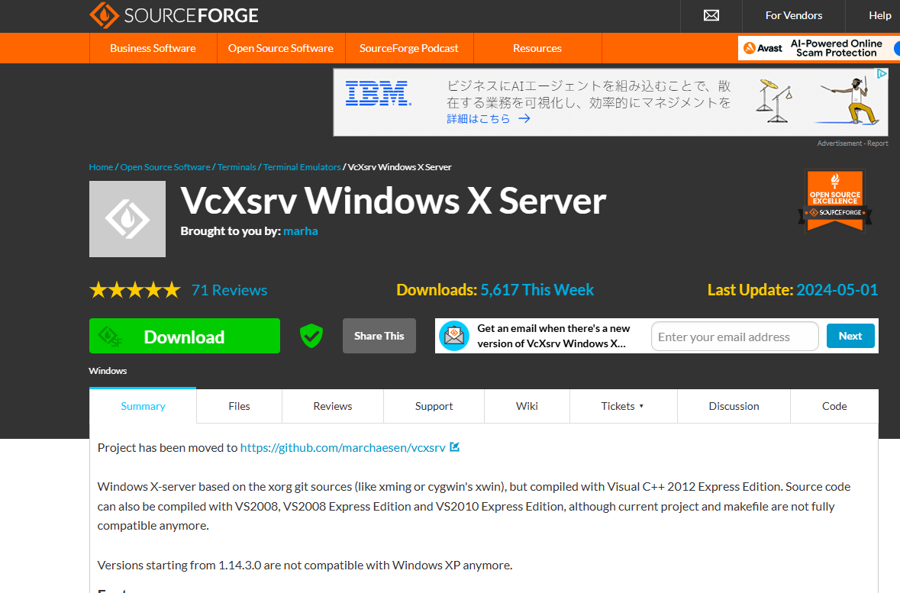
Task: Click the Share This button
Action: pyautogui.click(x=379, y=336)
